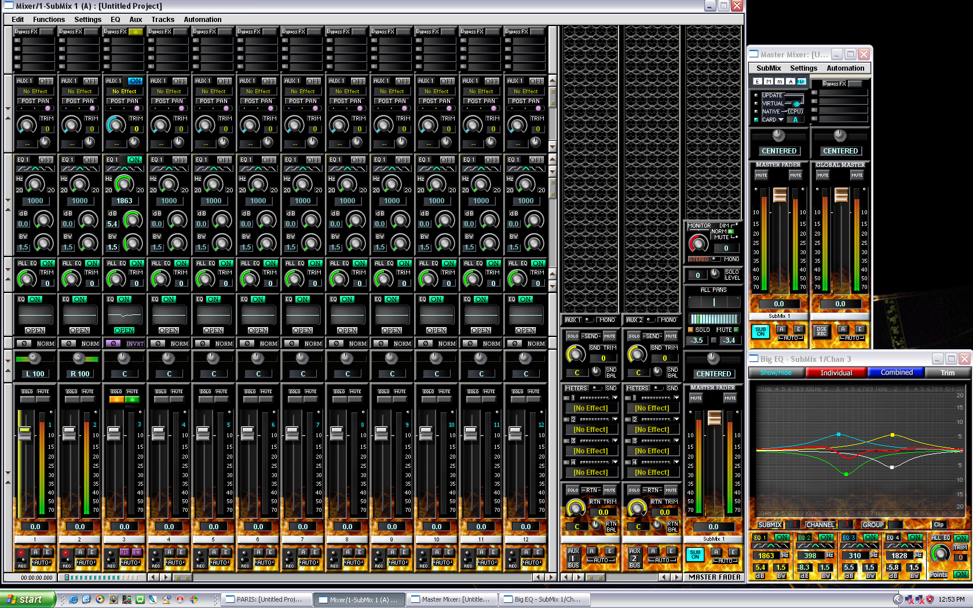Click the purple A button on channel 3

pyautogui.click(x=125, y=552)
